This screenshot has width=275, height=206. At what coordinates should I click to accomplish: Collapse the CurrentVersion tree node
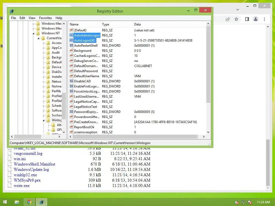39,38
